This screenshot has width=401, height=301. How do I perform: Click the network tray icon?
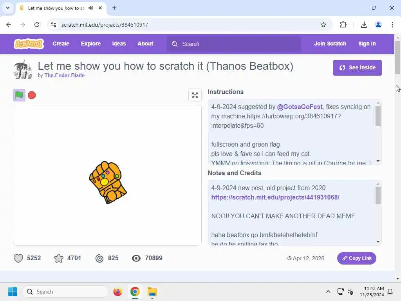point(340,292)
